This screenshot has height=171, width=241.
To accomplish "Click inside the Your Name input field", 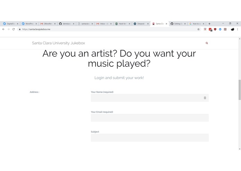I will [x=150, y=98].
